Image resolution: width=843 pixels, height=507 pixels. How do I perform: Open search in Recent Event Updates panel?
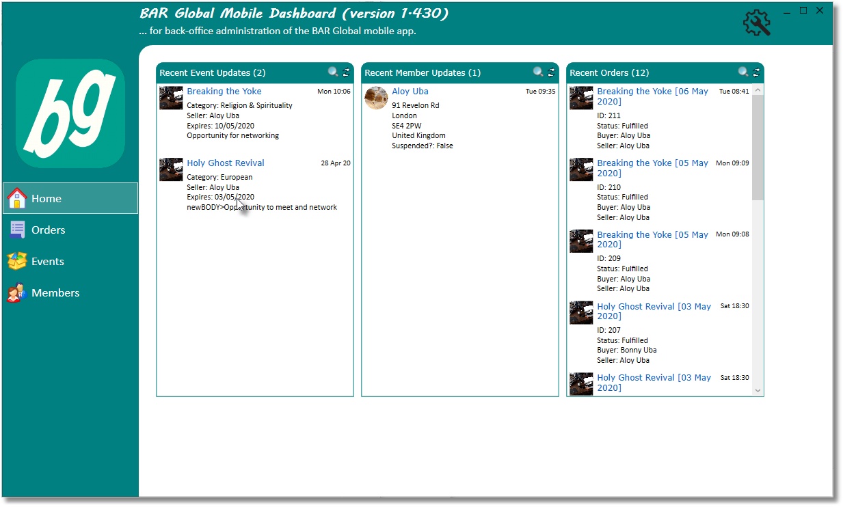pos(332,71)
